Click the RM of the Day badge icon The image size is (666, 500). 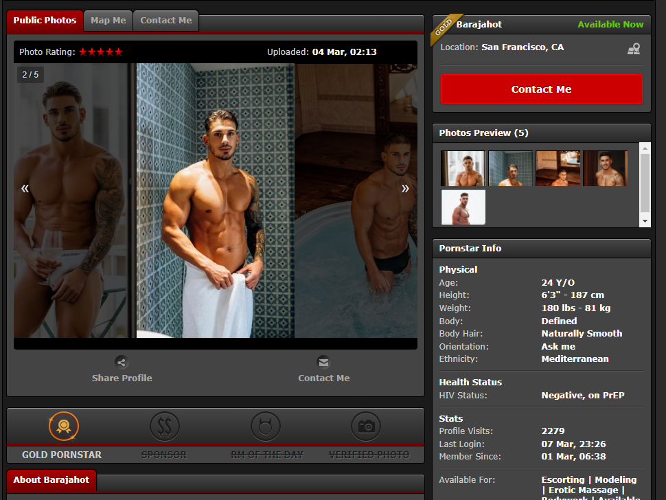point(266,426)
